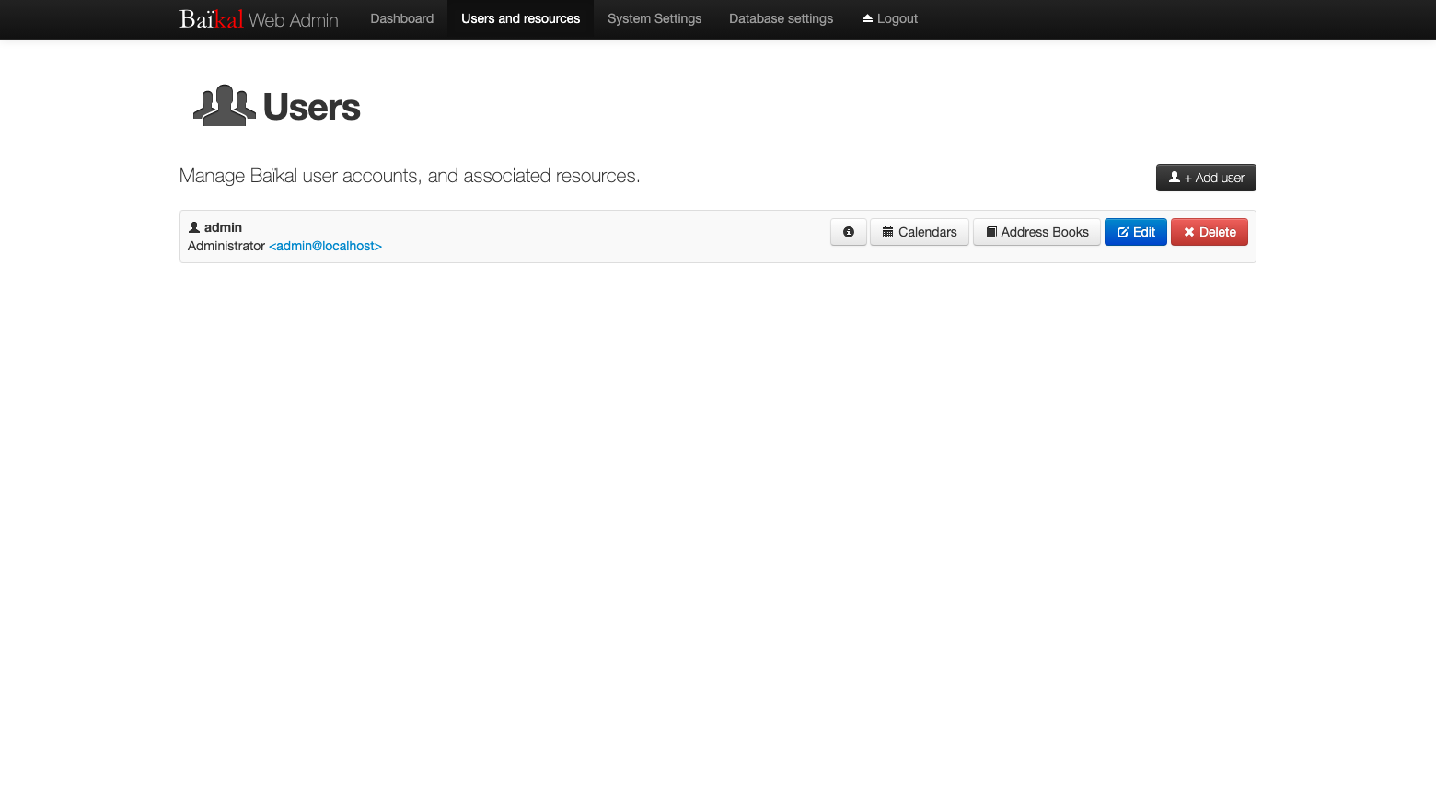Open Address Books for admin user
Screen dimensions: 1436x808
pyautogui.click(x=1036, y=232)
